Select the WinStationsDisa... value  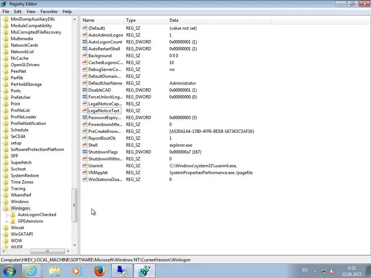tap(105, 180)
